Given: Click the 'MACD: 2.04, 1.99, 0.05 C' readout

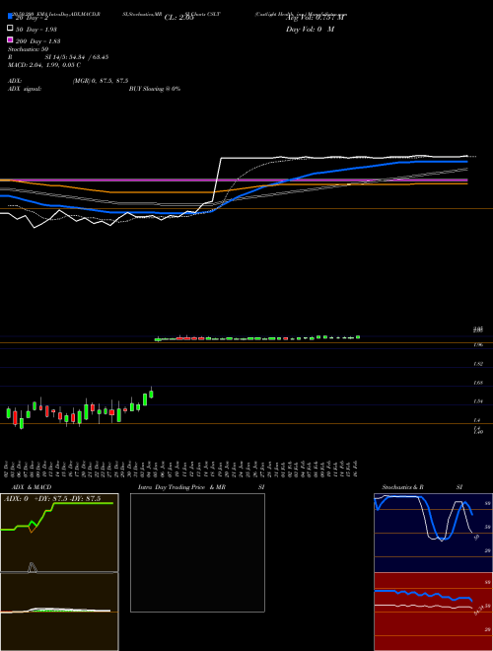Looking at the screenshot, I should pyautogui.click(x=44, y=65).
